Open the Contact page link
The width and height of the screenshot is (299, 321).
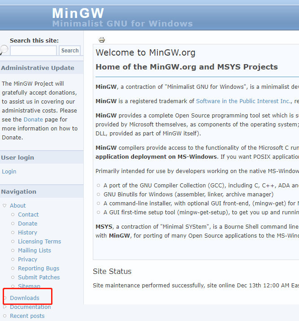coord(28,214)
